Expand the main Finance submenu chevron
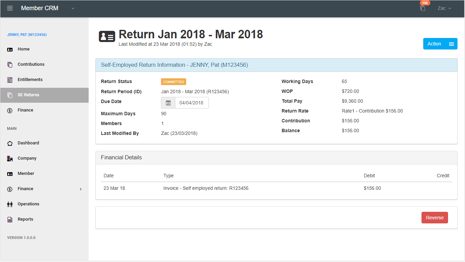Image resolution: width=465 pixels, height=262 pixels. (81, 189)
